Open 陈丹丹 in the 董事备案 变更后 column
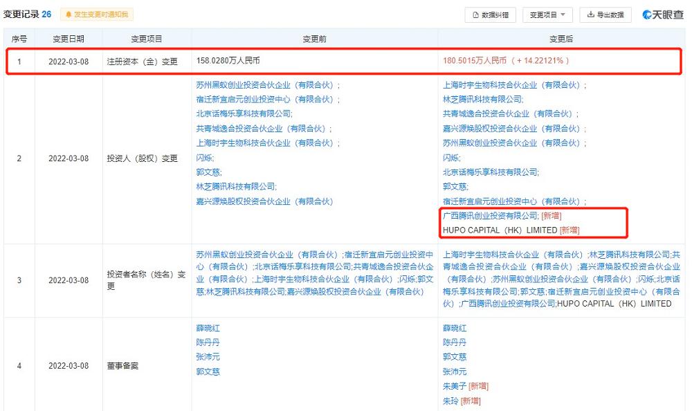692x411 pixels. pyautogui.click(x=455, y=342)
